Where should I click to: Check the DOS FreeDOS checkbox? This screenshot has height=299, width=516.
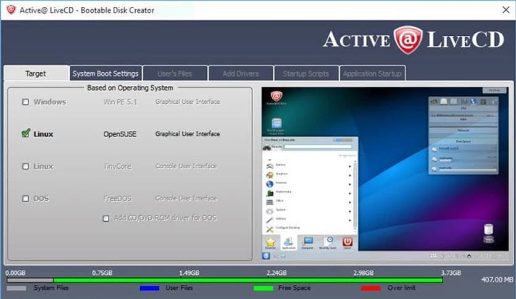(x=25, y=198)
